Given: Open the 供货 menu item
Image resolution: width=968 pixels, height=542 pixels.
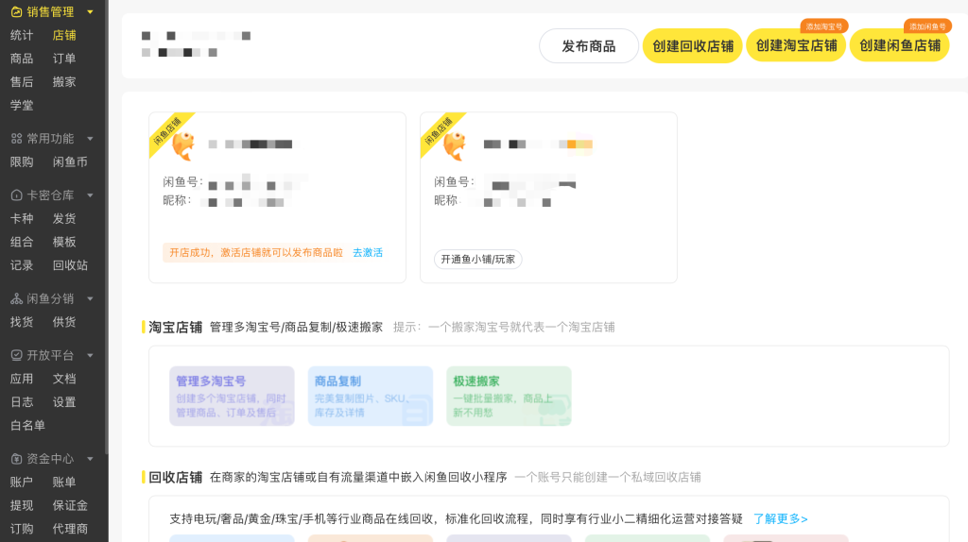Looking at the screenshot, I should click(64, 323).
